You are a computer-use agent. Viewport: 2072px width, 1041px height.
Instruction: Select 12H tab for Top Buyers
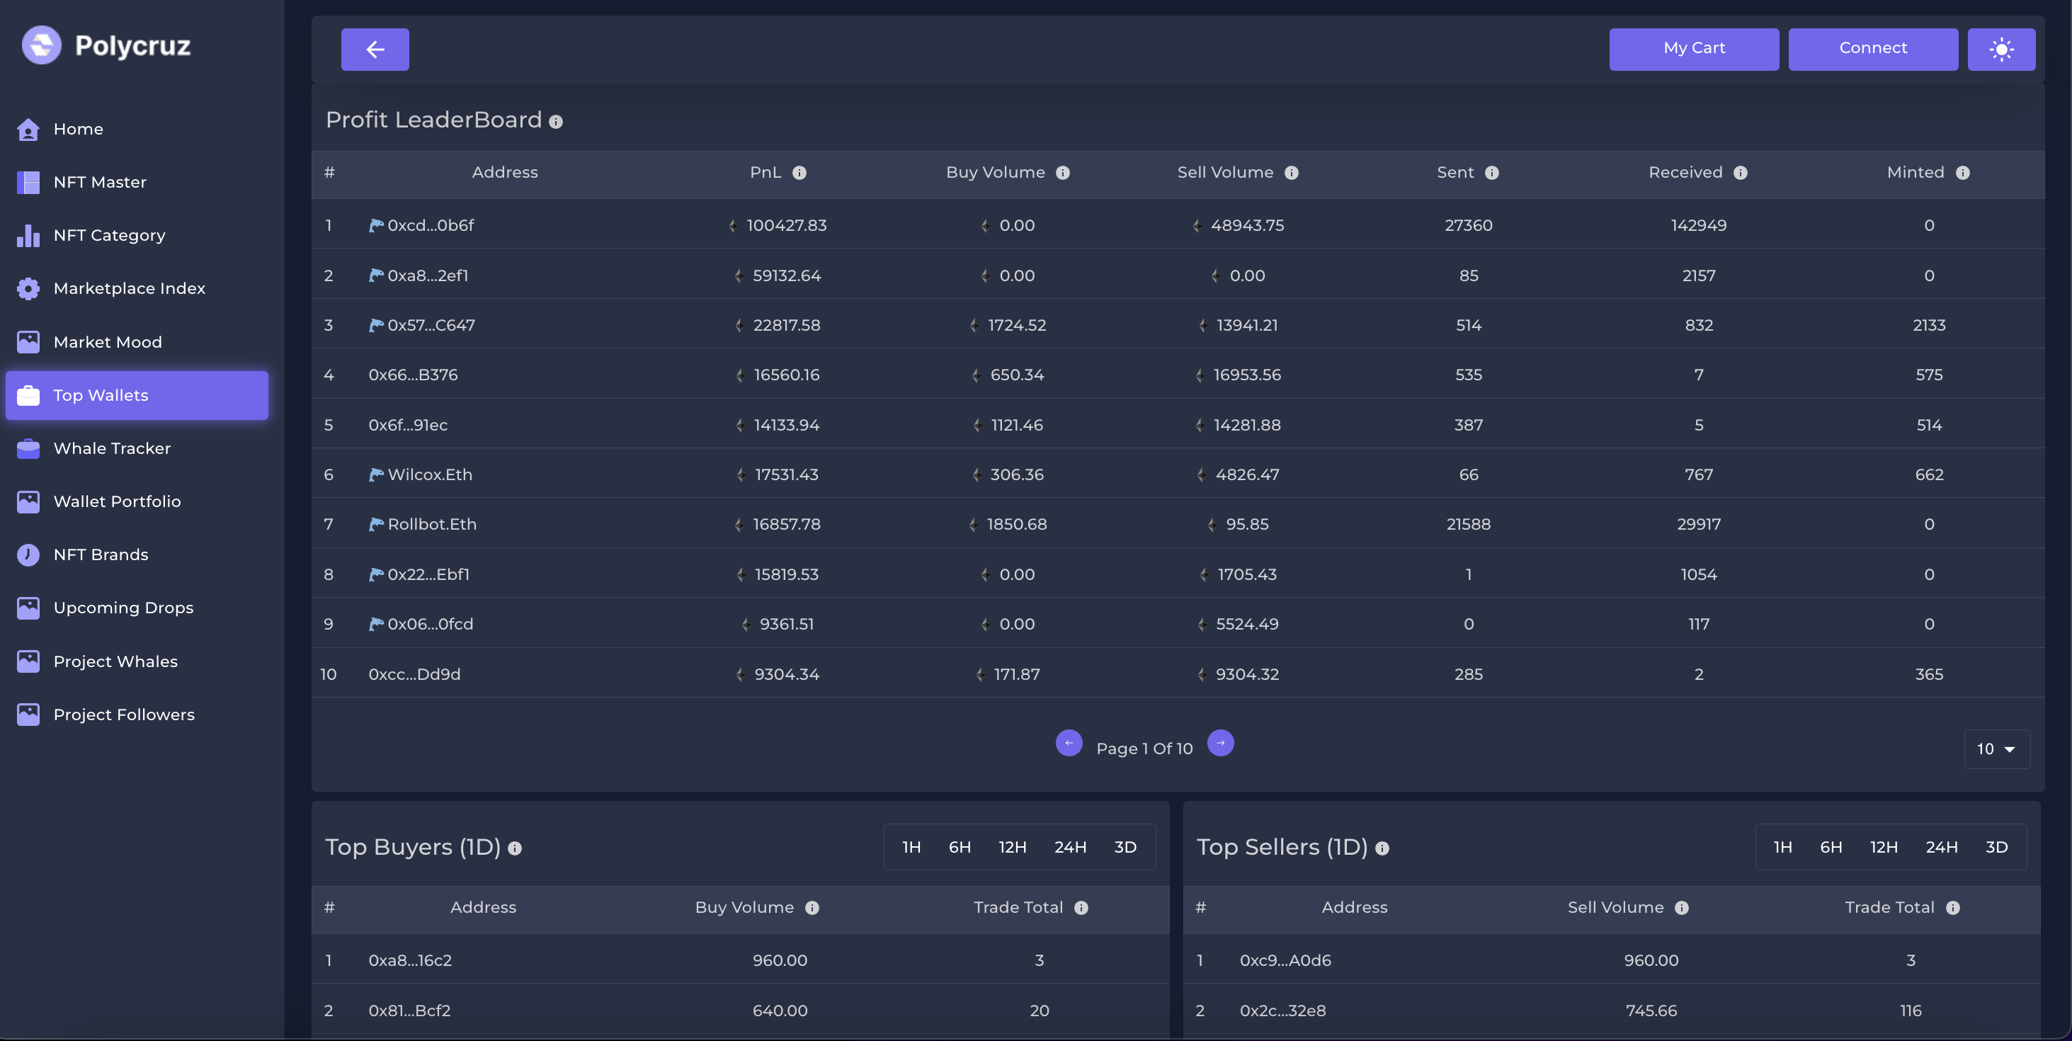1013,847
